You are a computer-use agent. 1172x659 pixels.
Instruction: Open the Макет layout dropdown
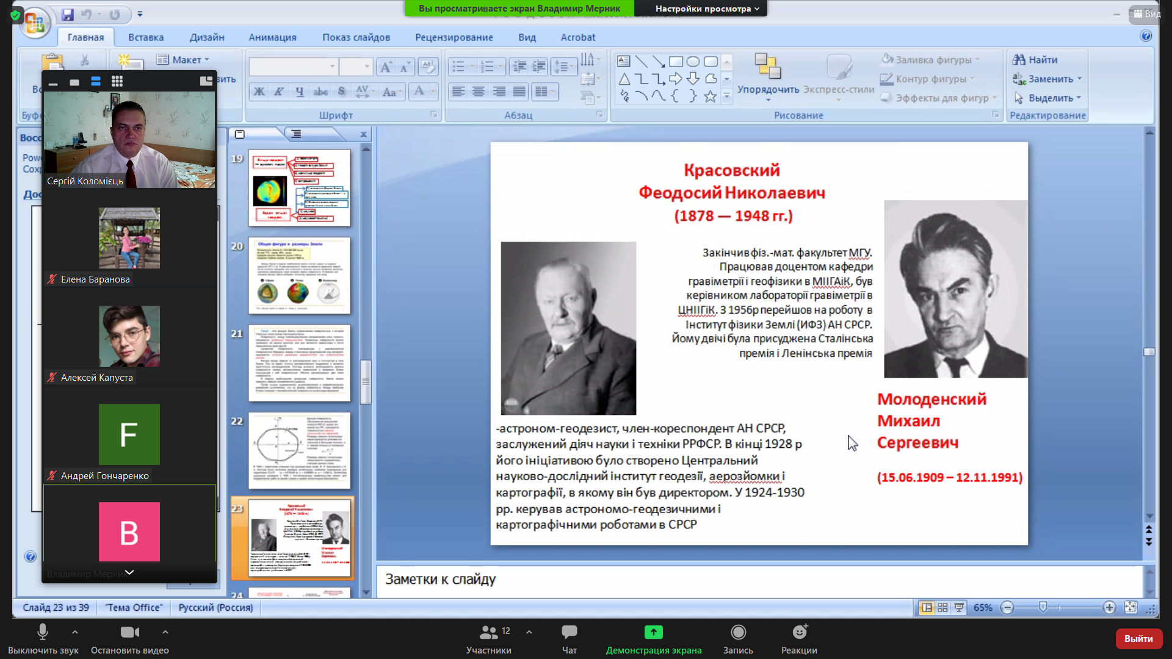click(x=183, y=60)
